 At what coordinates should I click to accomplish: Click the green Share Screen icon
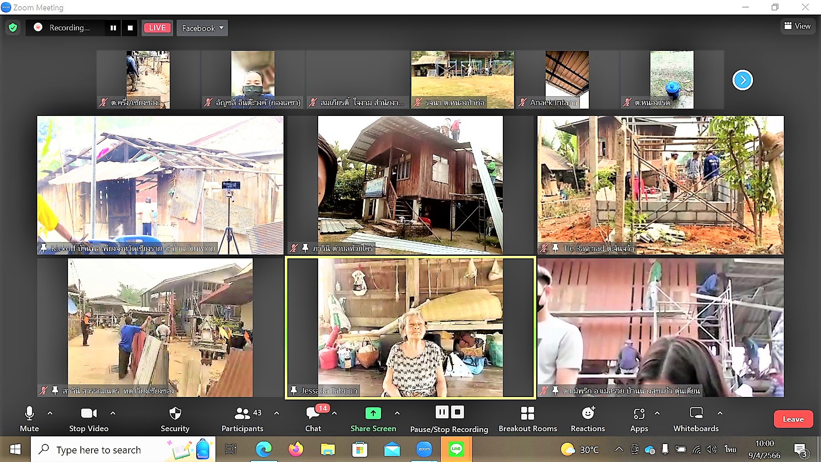pos(373,413)
